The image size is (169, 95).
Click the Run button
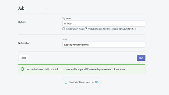pos(141,58)
